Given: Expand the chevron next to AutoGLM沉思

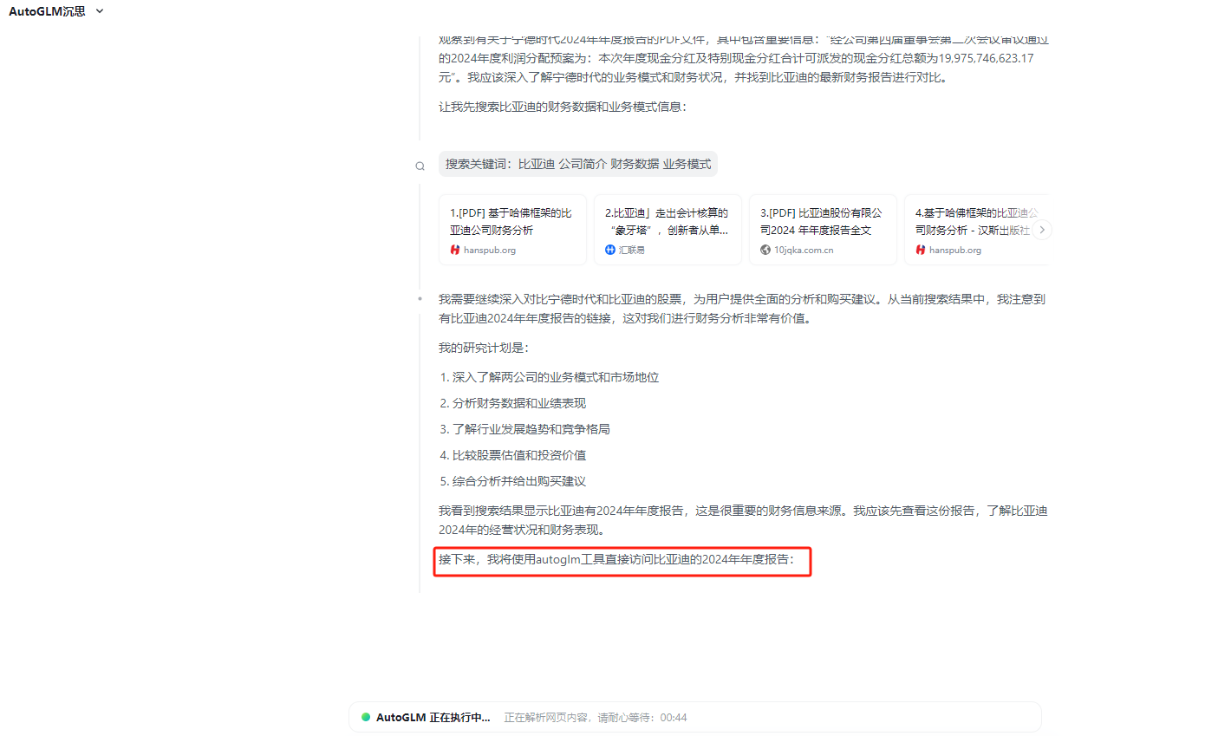Looking at the screenshot, I should (99, 11).
